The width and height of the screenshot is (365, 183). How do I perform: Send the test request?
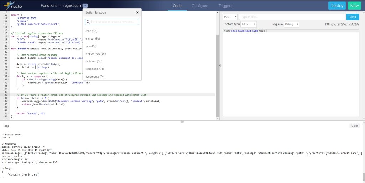click(353, 17)
